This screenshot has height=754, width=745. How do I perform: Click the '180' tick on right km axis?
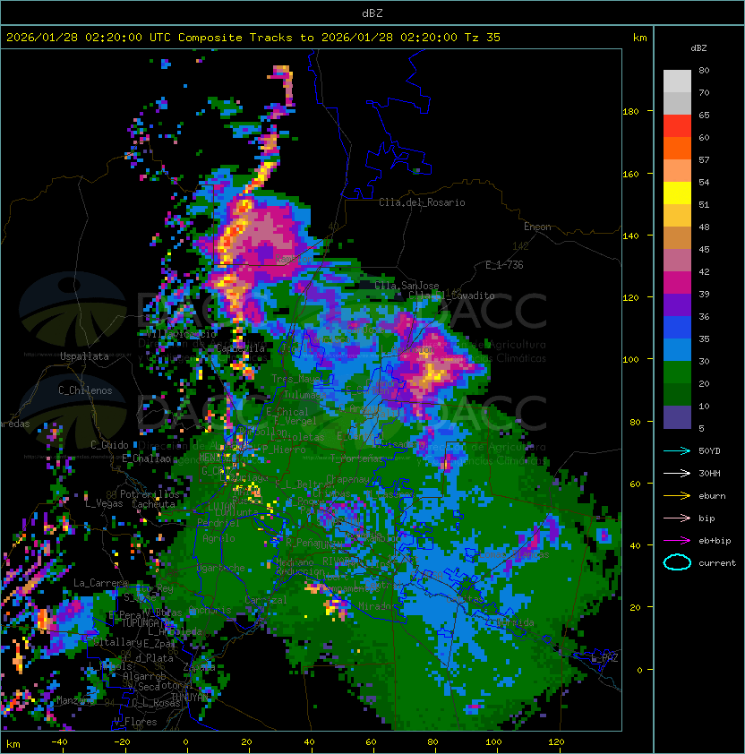pyautogui.click(x=630, y=112)
